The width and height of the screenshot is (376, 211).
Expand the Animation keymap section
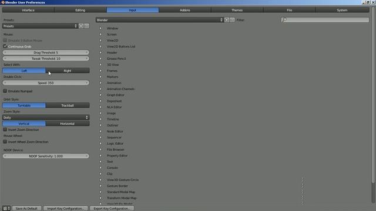click(100, 83)
